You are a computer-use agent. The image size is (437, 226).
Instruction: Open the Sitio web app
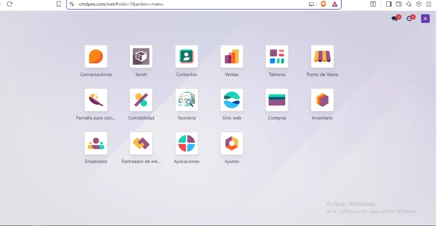(232, 100)
